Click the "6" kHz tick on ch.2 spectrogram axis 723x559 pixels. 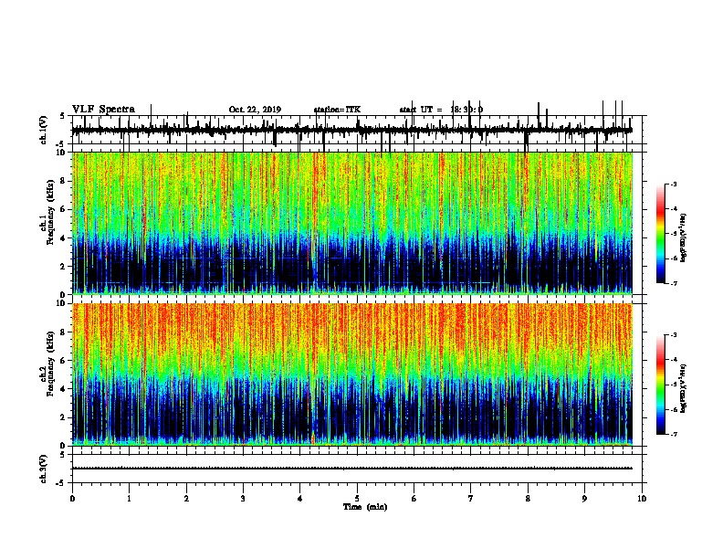point(64,361)
